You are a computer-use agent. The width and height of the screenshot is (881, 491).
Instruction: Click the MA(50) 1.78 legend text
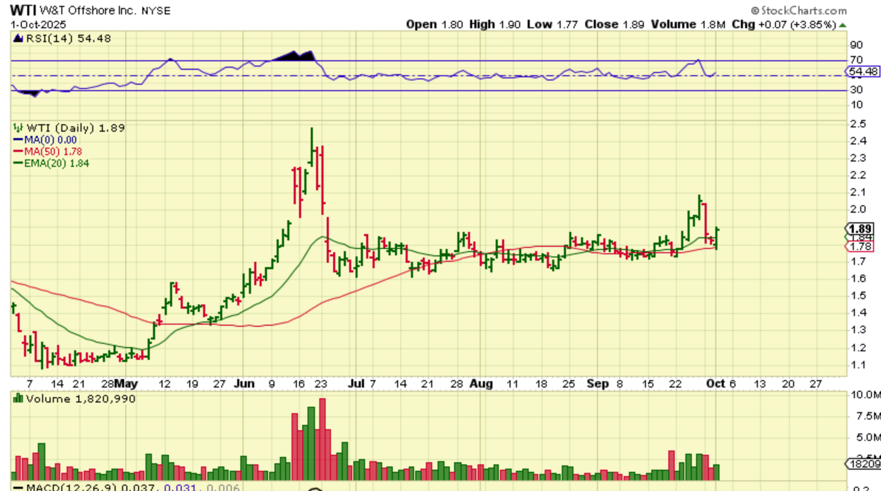tap(53, 151)
